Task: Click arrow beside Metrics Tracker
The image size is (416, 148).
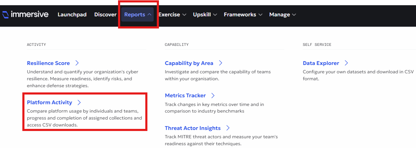Action: point(213,96)
